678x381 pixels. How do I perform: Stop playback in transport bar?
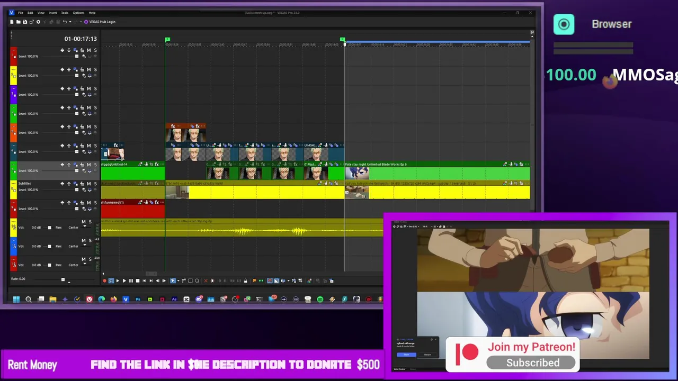click(x=138, y=280)
